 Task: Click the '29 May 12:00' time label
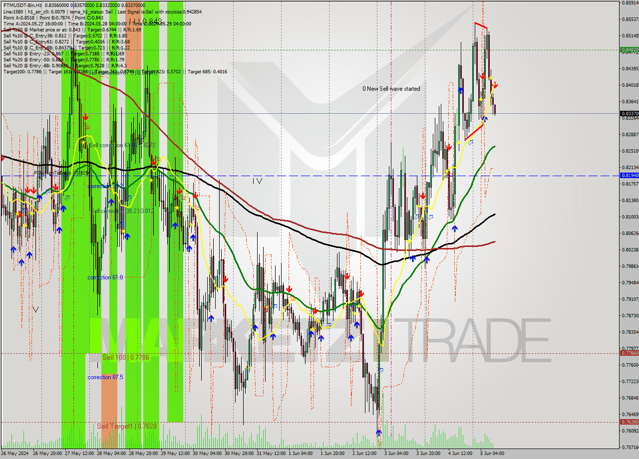(175, 454)
